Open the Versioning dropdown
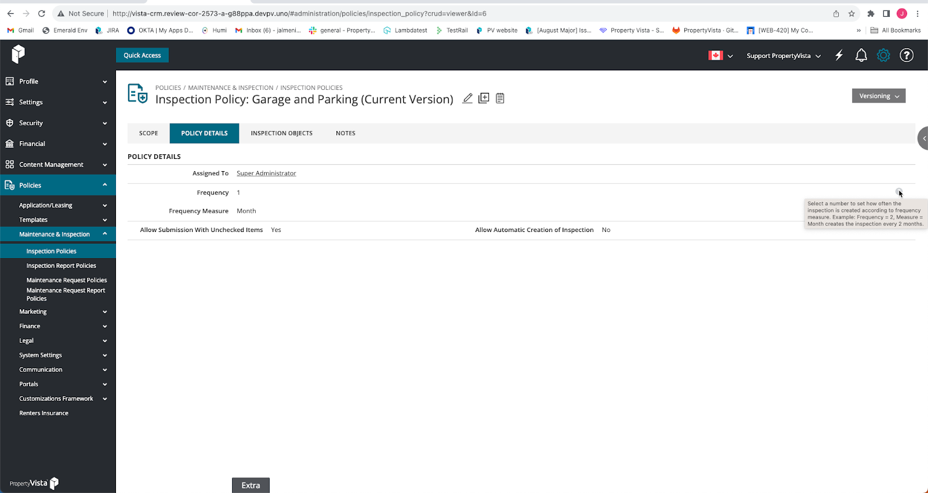928x493 pixels. tap(879, 96)
